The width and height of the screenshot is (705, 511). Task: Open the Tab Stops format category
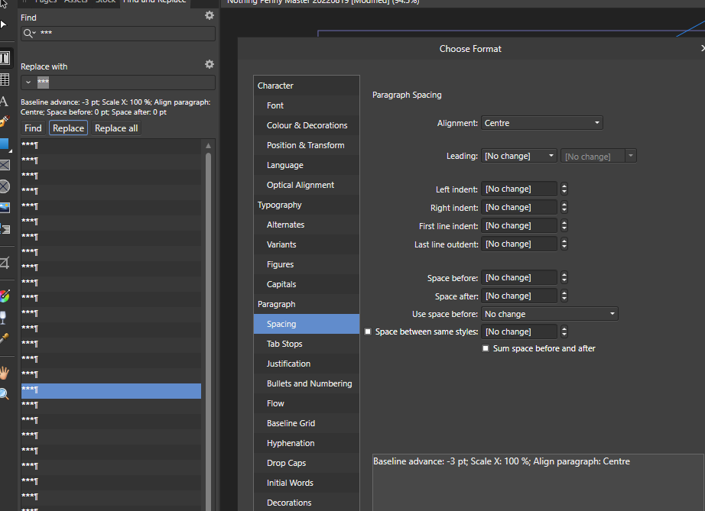click(284, 344)
